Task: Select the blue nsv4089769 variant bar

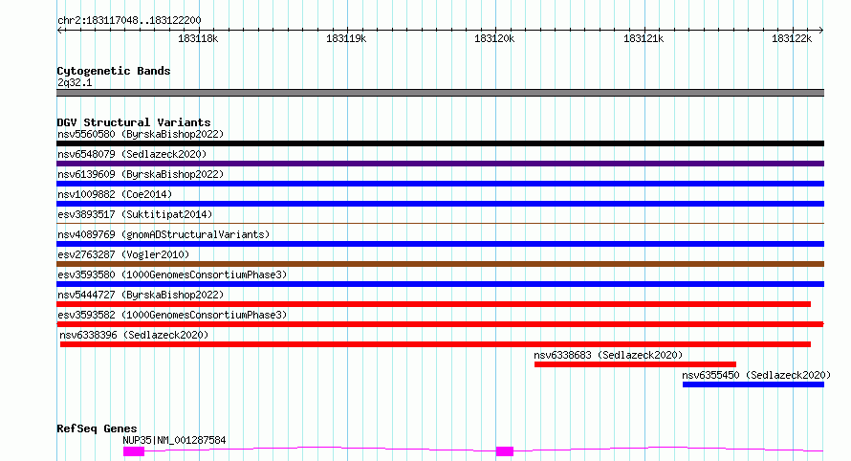Action: click(440, 244)
